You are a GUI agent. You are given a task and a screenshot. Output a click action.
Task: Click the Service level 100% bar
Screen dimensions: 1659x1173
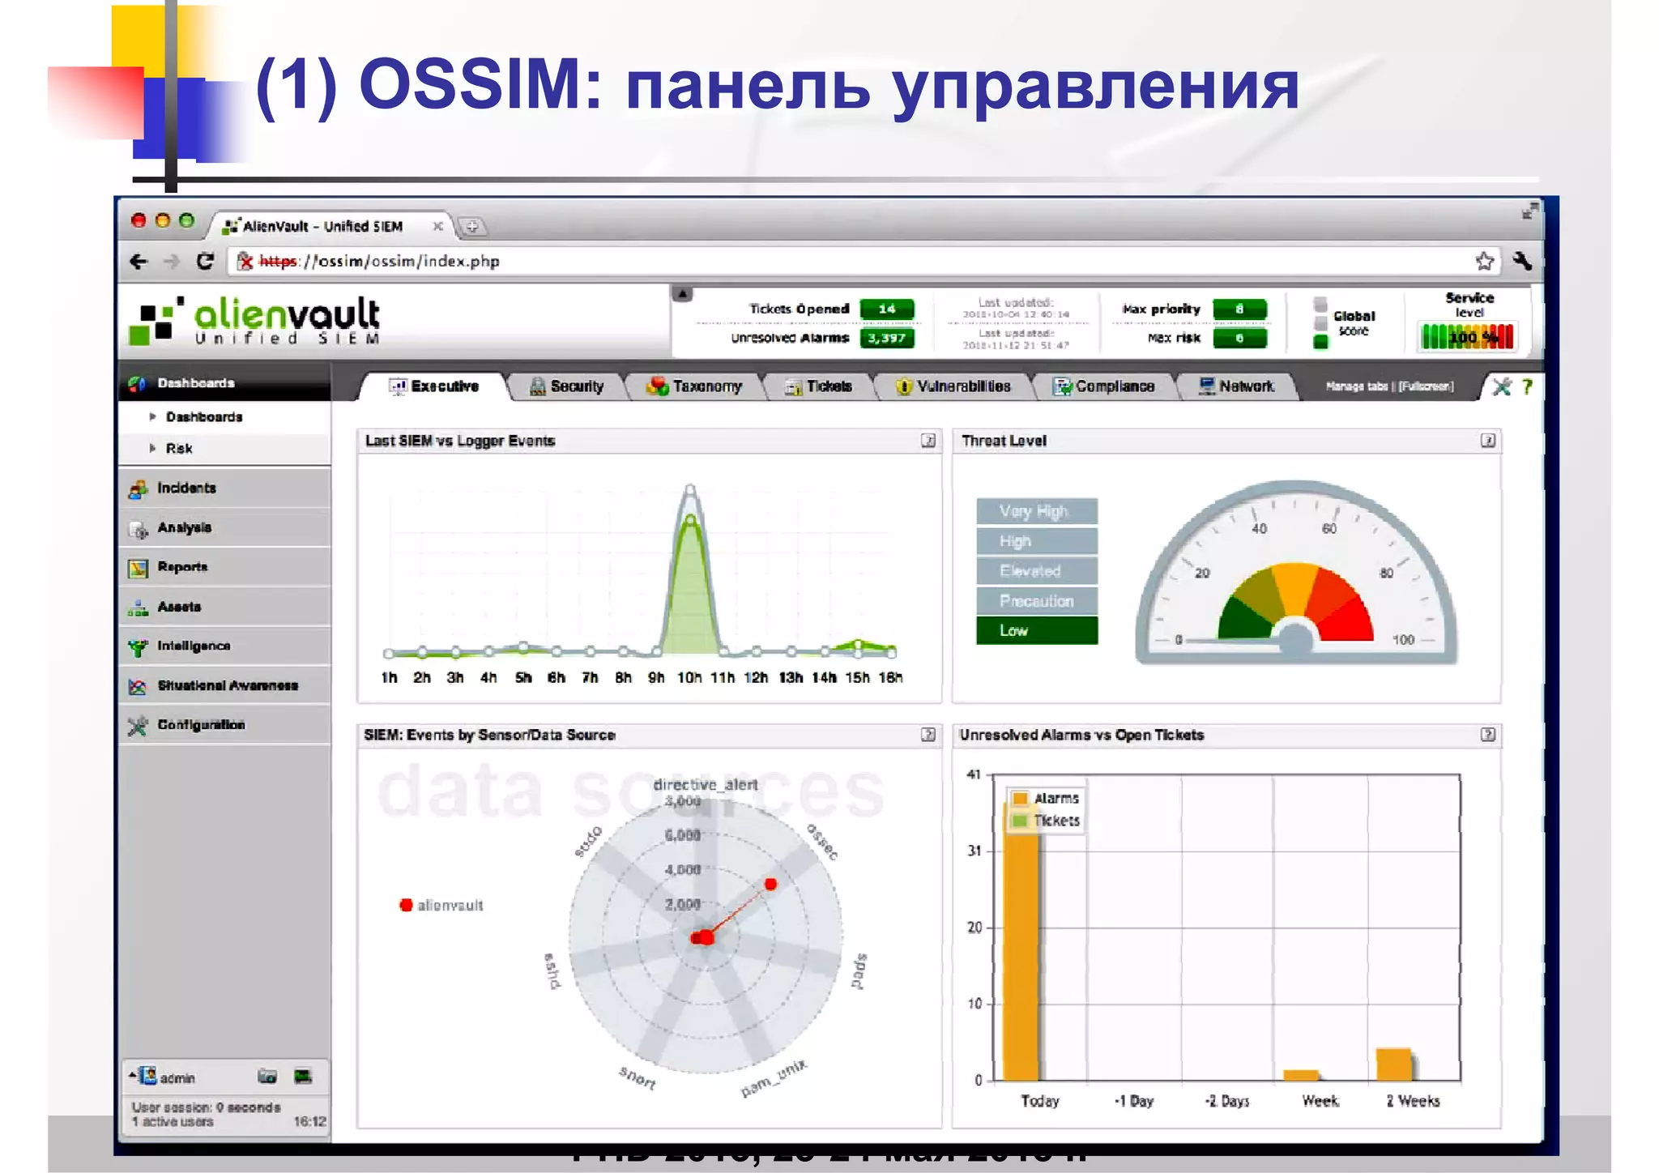1467,336
